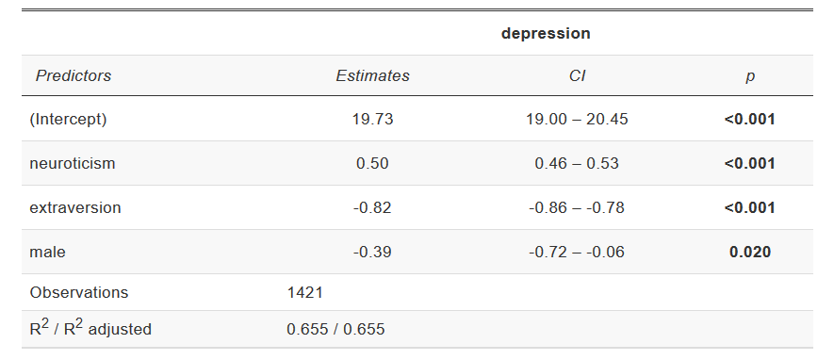Click male estimate -0.39
Viewport: 834px width, 360px height.
tap(372, 252)
